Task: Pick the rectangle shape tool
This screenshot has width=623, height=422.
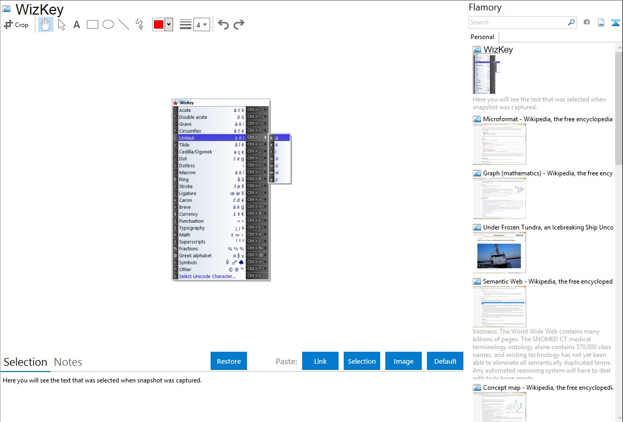Action: (92, 24)
